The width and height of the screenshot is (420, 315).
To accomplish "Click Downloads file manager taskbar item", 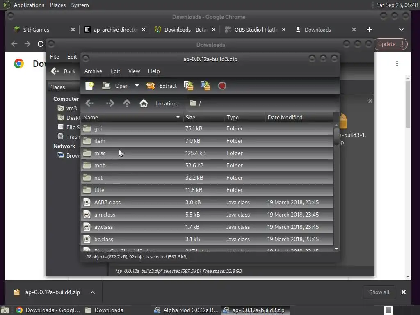I will click(x=104, y=310).
